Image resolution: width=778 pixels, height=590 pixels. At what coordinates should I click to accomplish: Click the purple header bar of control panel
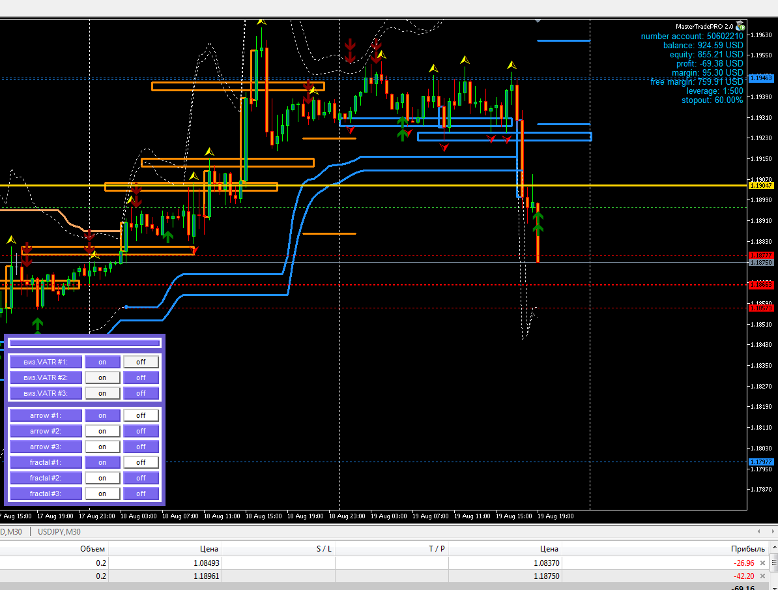click(85, 343)
